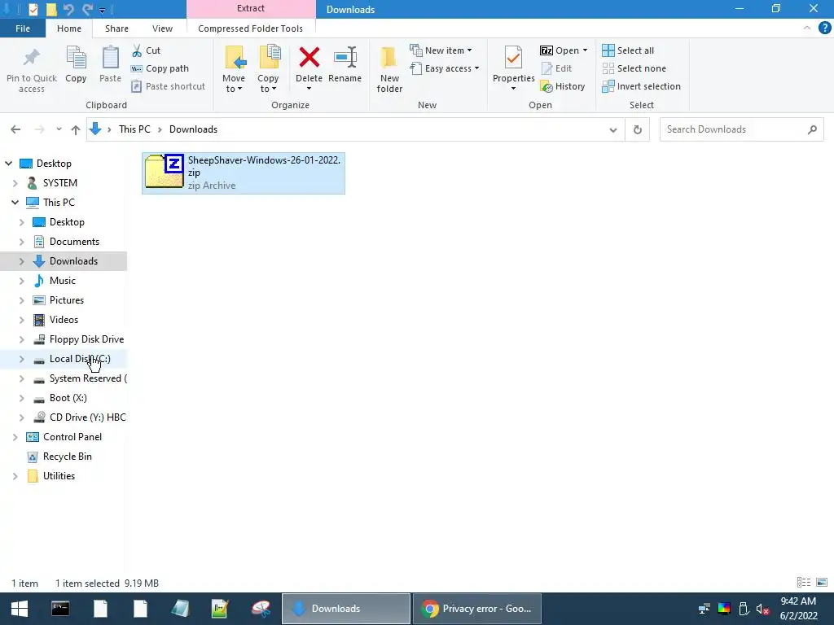The height and width of the screenshot is (625, 834).
Task: Select Documents in the navigation pane
Action: tap(74, 241)
